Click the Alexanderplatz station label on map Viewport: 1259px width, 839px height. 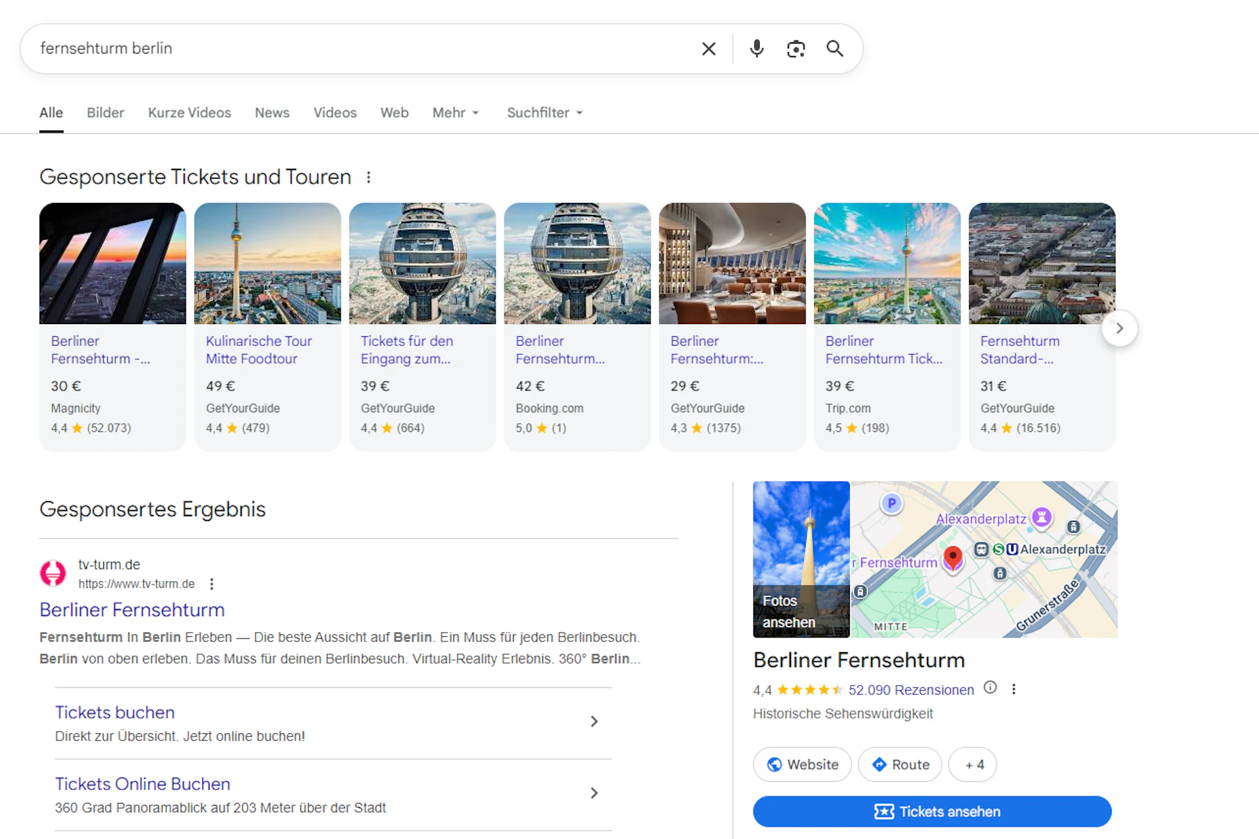coord(1063,549)
